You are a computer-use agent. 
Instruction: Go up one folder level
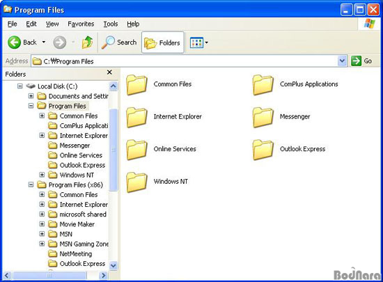tap(87, 42)
